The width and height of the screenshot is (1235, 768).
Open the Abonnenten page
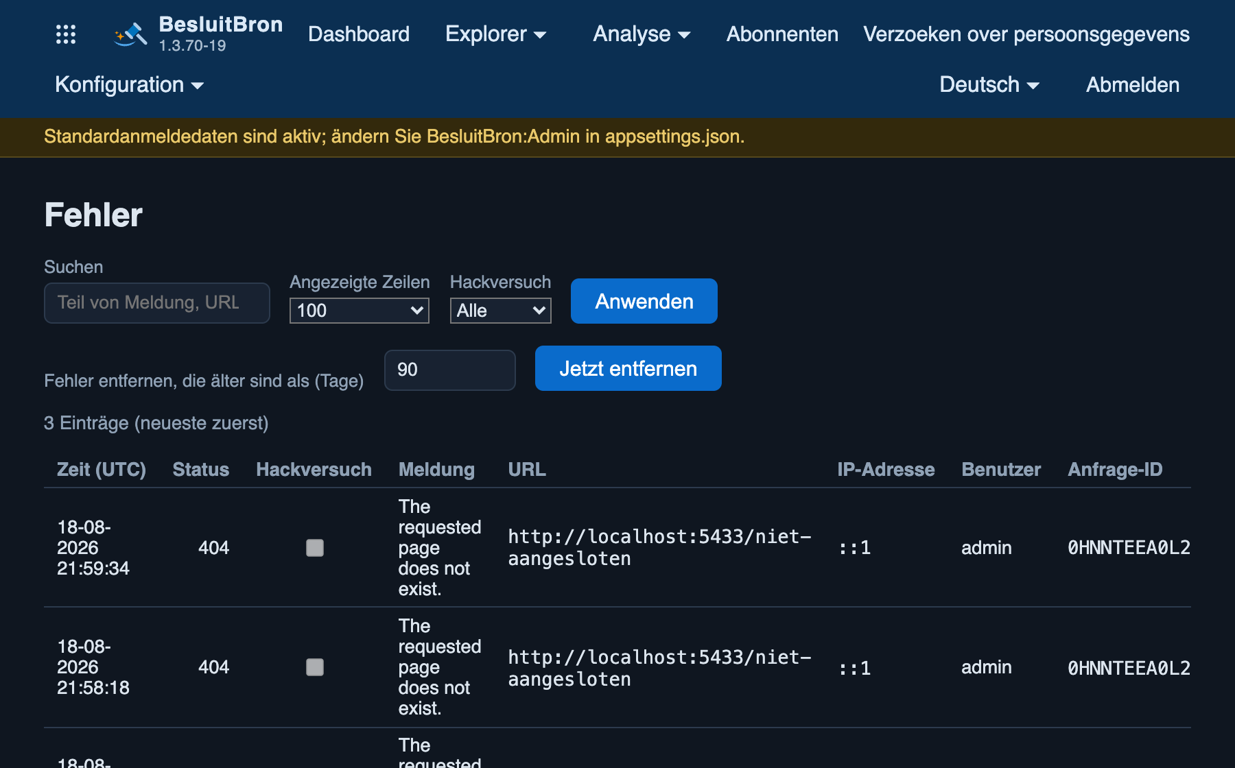(x=782, y=34)
